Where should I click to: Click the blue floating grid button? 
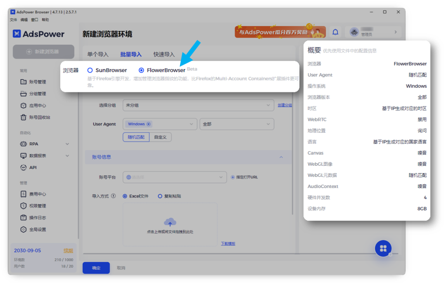click(x=383, y=248)
